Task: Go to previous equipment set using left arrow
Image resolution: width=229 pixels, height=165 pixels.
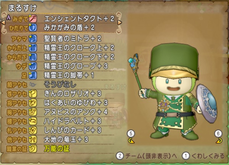Action: tap(3, 23)
